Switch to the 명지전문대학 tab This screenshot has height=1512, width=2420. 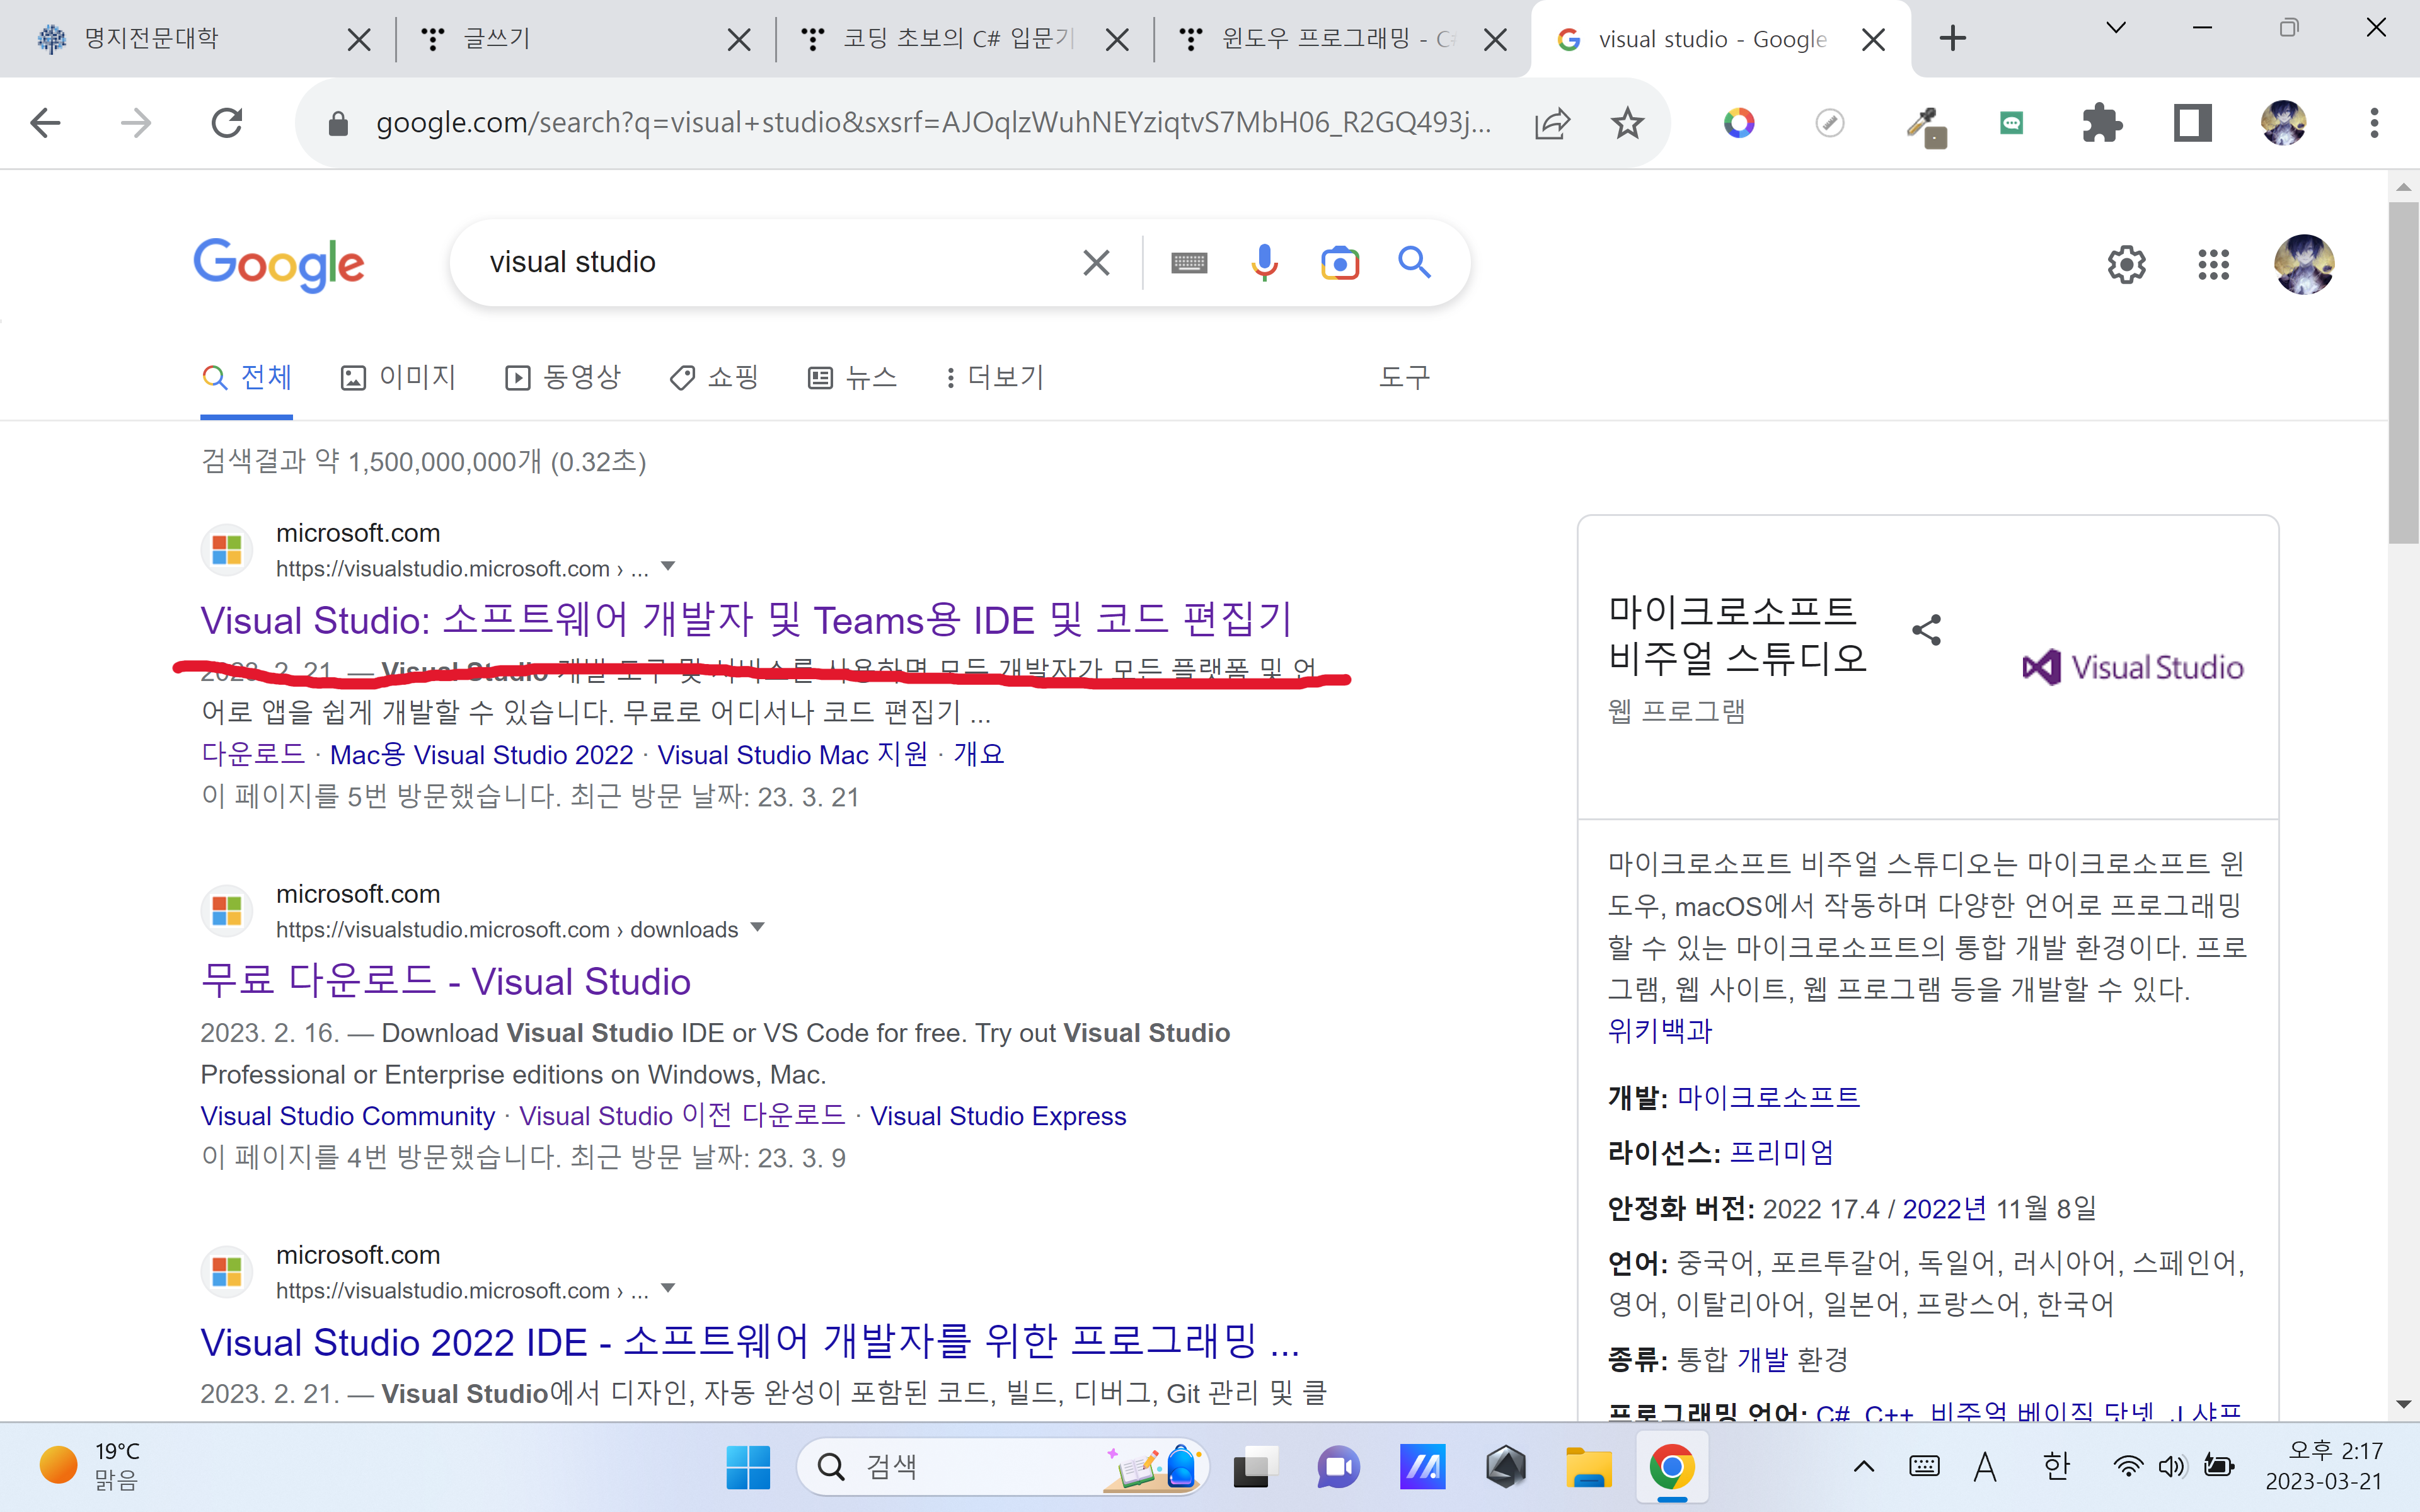click(190, 39)
